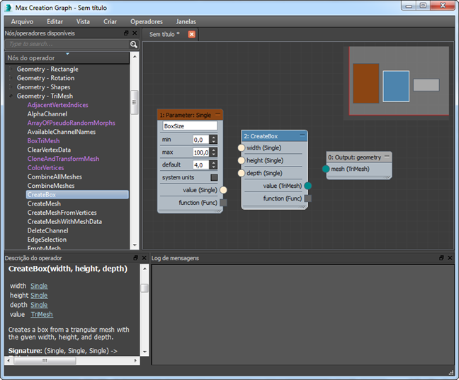Toggle the system units checkbox
The height and width of the screenshot is (380, 459).
click(x=214, y=177)
